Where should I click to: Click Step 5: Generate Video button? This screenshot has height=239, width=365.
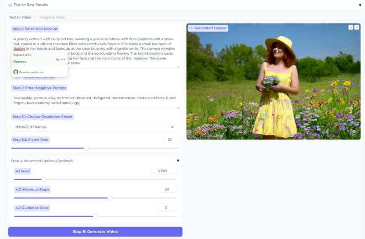coord(95,232)
